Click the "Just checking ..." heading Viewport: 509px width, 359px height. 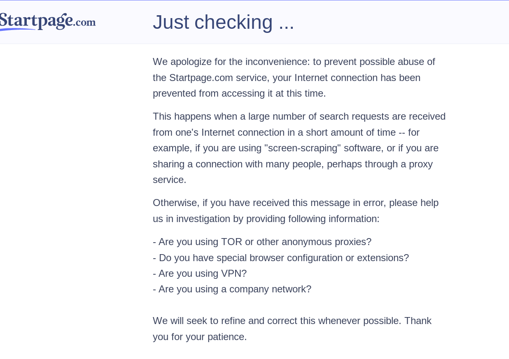(223, 22)
